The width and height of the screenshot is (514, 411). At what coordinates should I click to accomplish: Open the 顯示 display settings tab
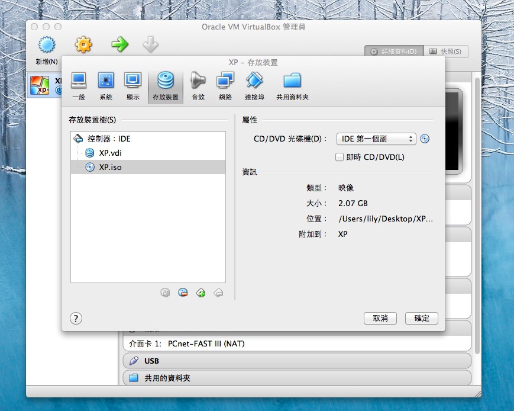point(132,86)
